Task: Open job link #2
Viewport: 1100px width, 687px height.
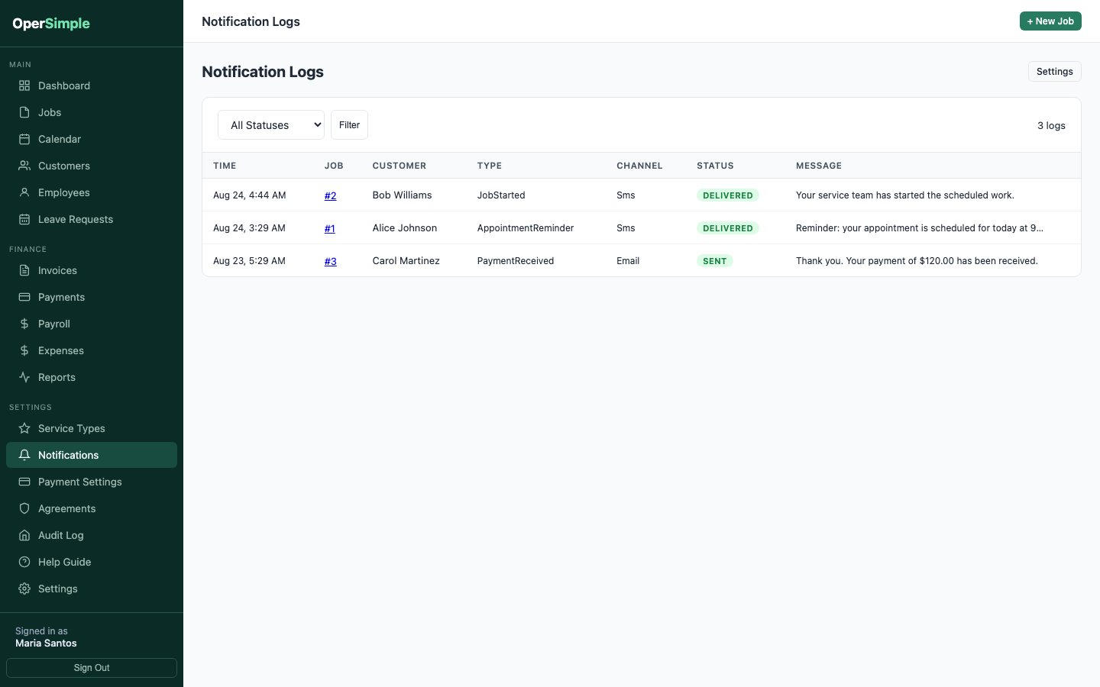Action: coord(330,195)
